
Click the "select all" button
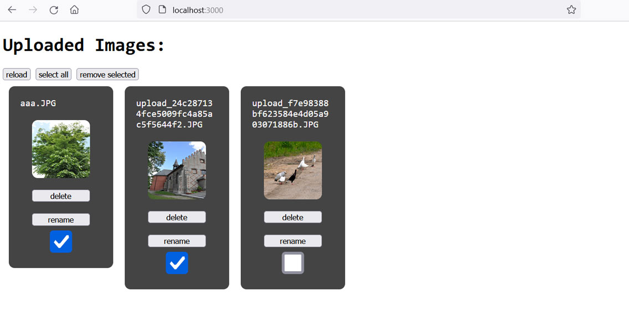pyautogui.click(x=54, y=75)
